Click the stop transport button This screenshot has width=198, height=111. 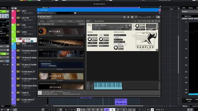click(112, 110)
